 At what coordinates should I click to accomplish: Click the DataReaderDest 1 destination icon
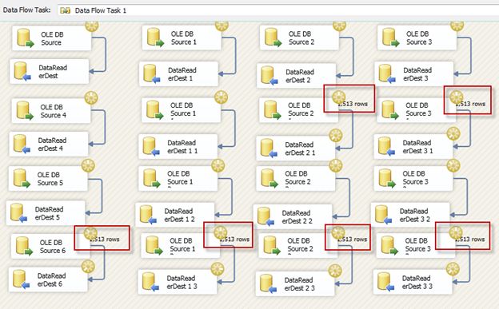[x=152, y=74]
